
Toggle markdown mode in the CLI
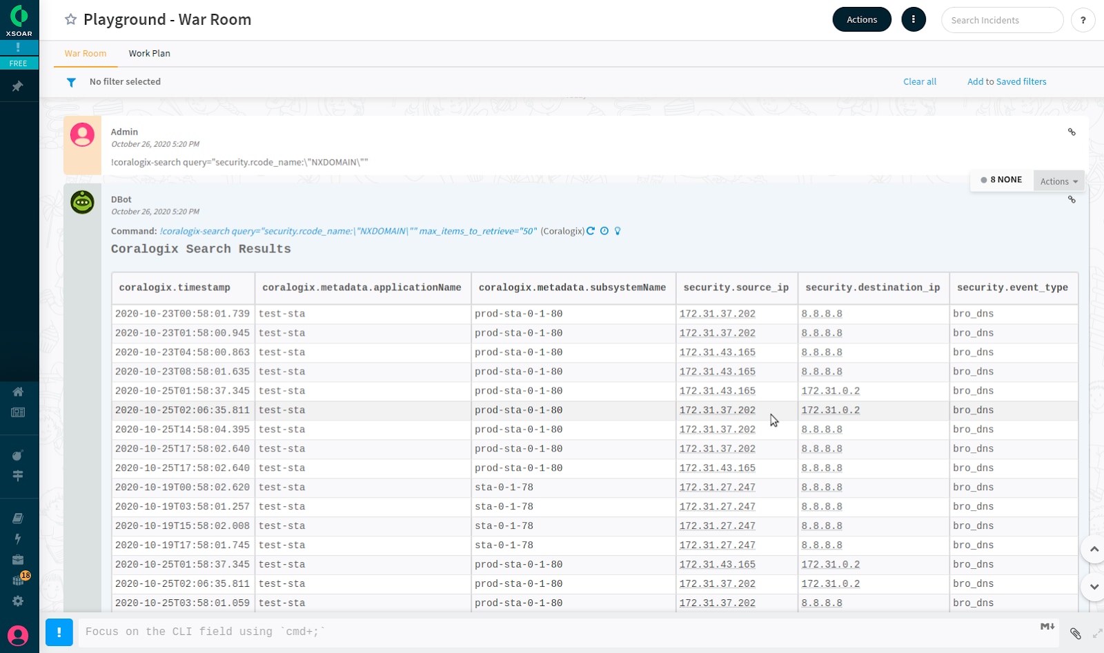coord(1047,626)
